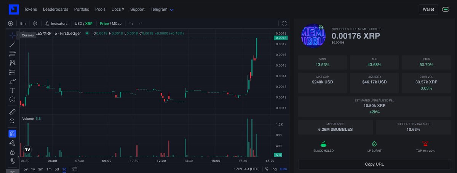Open the timezone menu at 17:20:49 (UTC)

click(248, 169)
